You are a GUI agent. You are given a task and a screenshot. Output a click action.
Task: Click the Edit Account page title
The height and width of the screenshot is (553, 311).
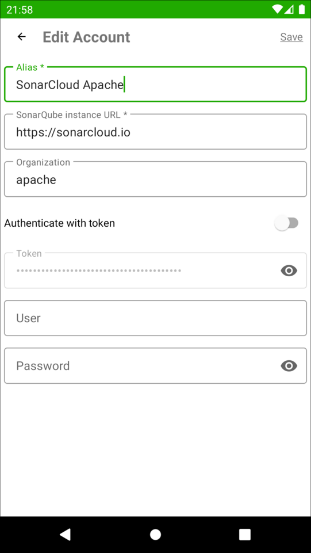tap(86, 37)
